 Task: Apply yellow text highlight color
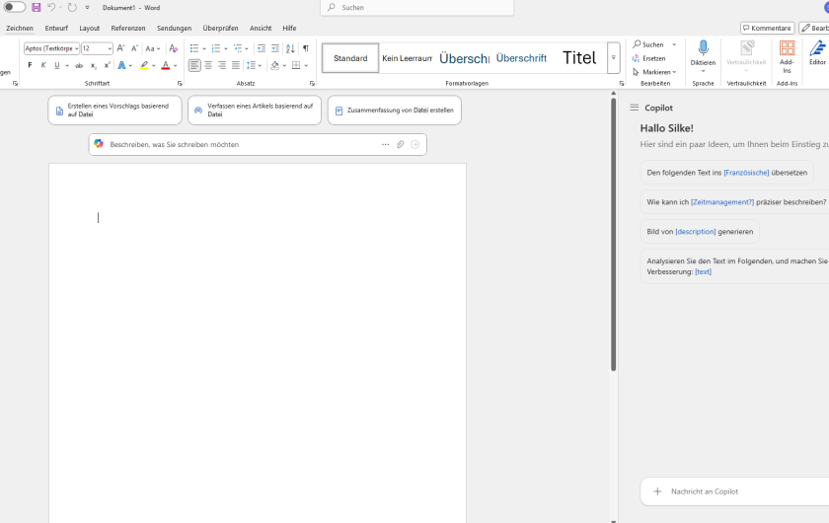click(144, 65)
